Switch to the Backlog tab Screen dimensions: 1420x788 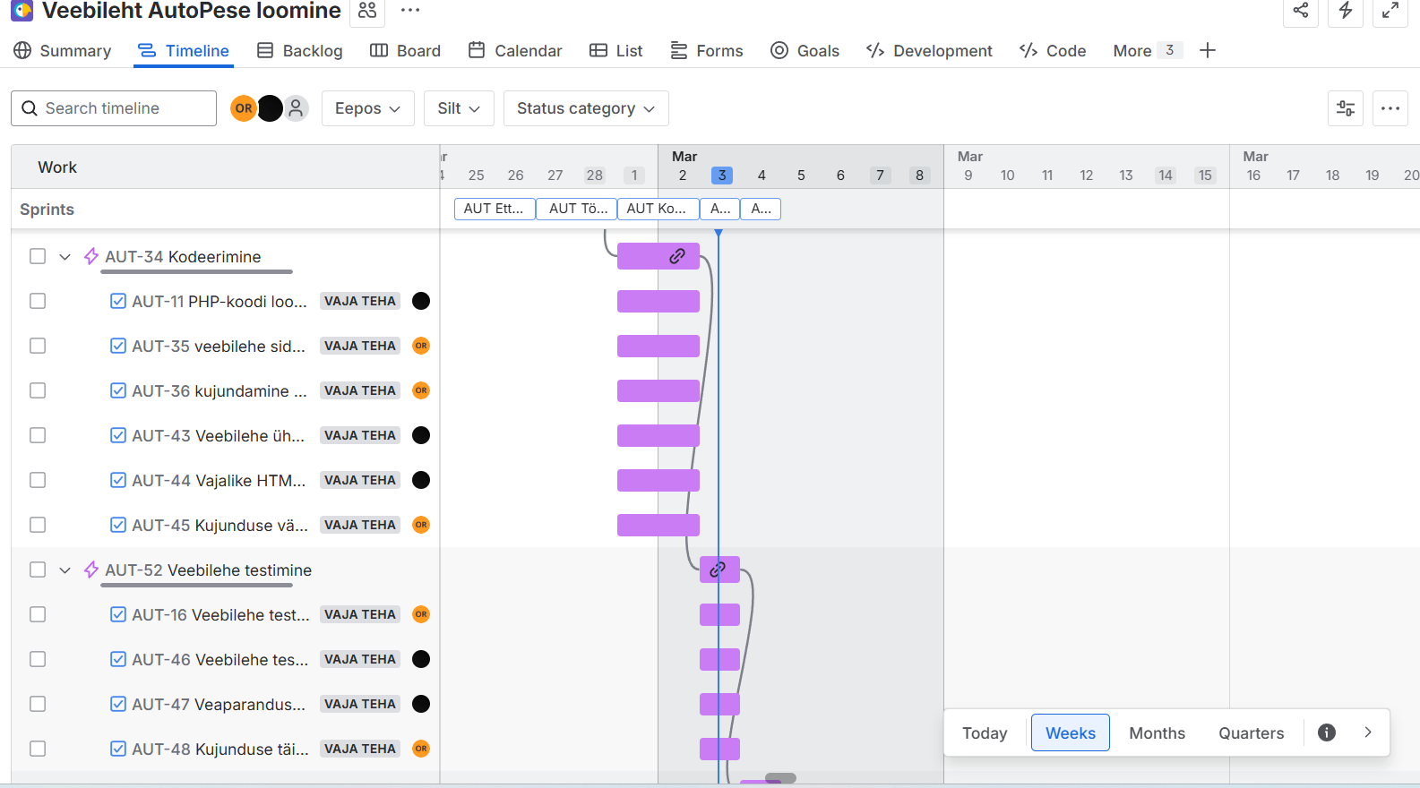pyautogui.click(x=300, y=51)
